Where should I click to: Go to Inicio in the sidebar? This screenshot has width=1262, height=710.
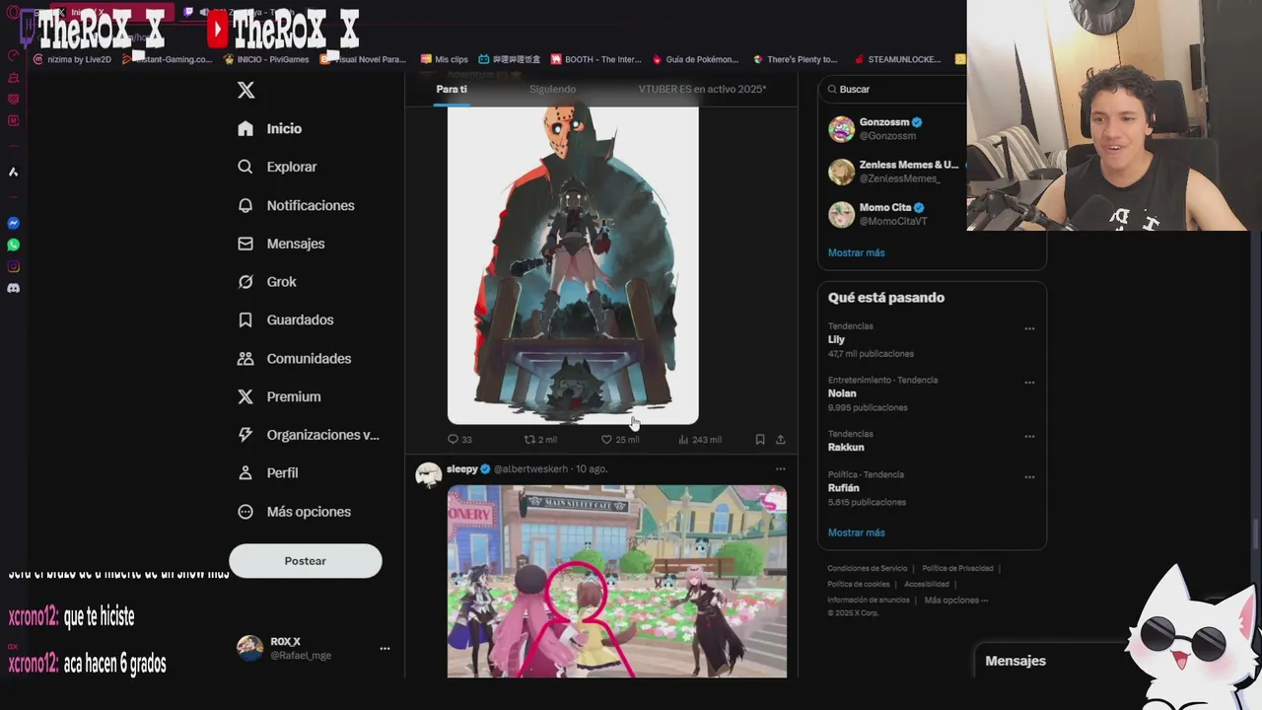(270, 128)
